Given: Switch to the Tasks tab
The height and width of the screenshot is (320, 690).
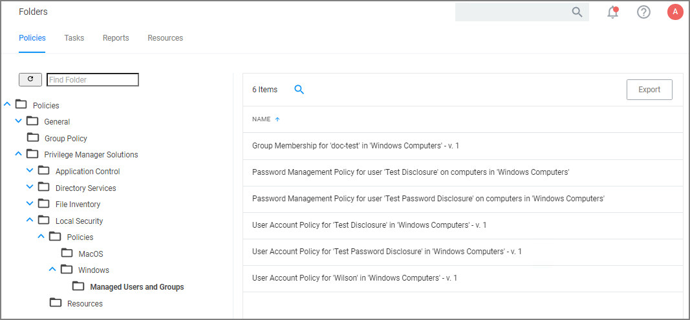Looking at the screenshot, I should tap(74, 38).
